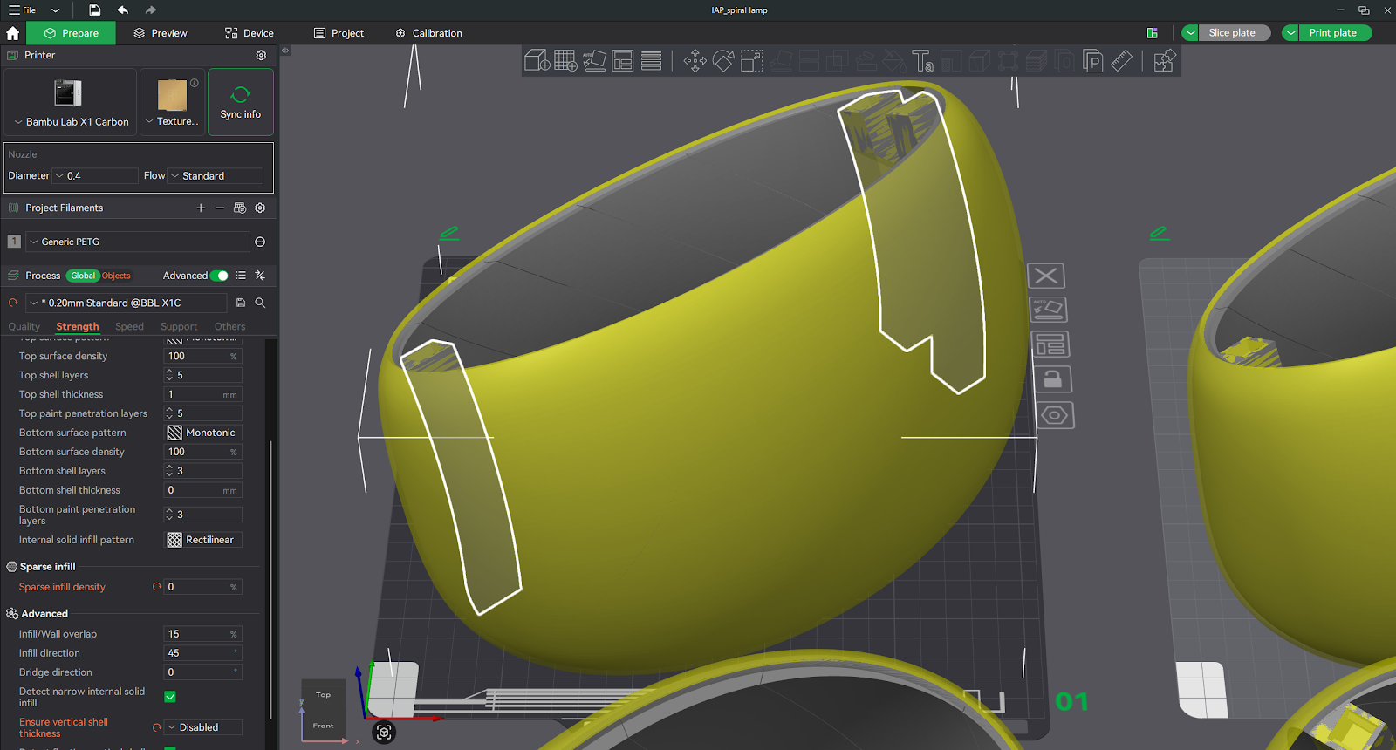Screen dimensions: 1396x750
Task: Click the Auto orient toolbar icon
Action: [x=594, y=61]
